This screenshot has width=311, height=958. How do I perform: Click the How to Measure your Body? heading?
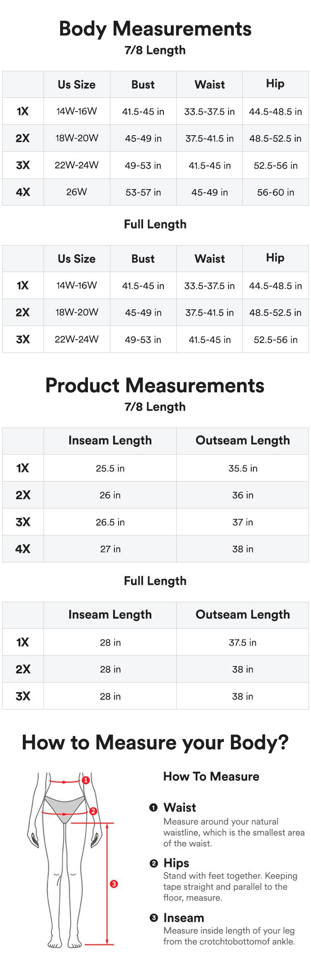tap(155, 743)
